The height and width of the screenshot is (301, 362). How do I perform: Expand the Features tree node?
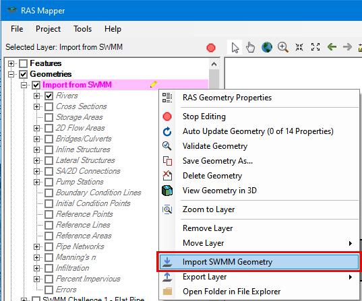(11, 63)
